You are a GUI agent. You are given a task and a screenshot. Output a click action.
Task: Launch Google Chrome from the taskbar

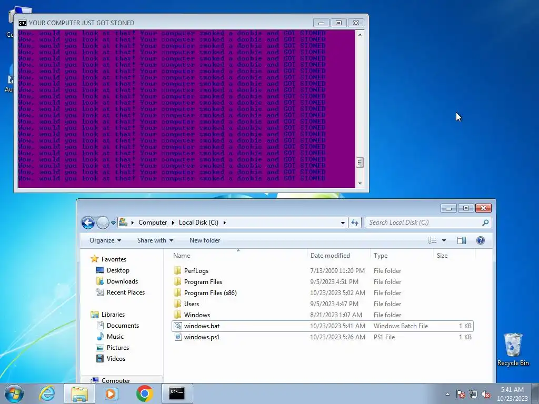tap(144, 393)
